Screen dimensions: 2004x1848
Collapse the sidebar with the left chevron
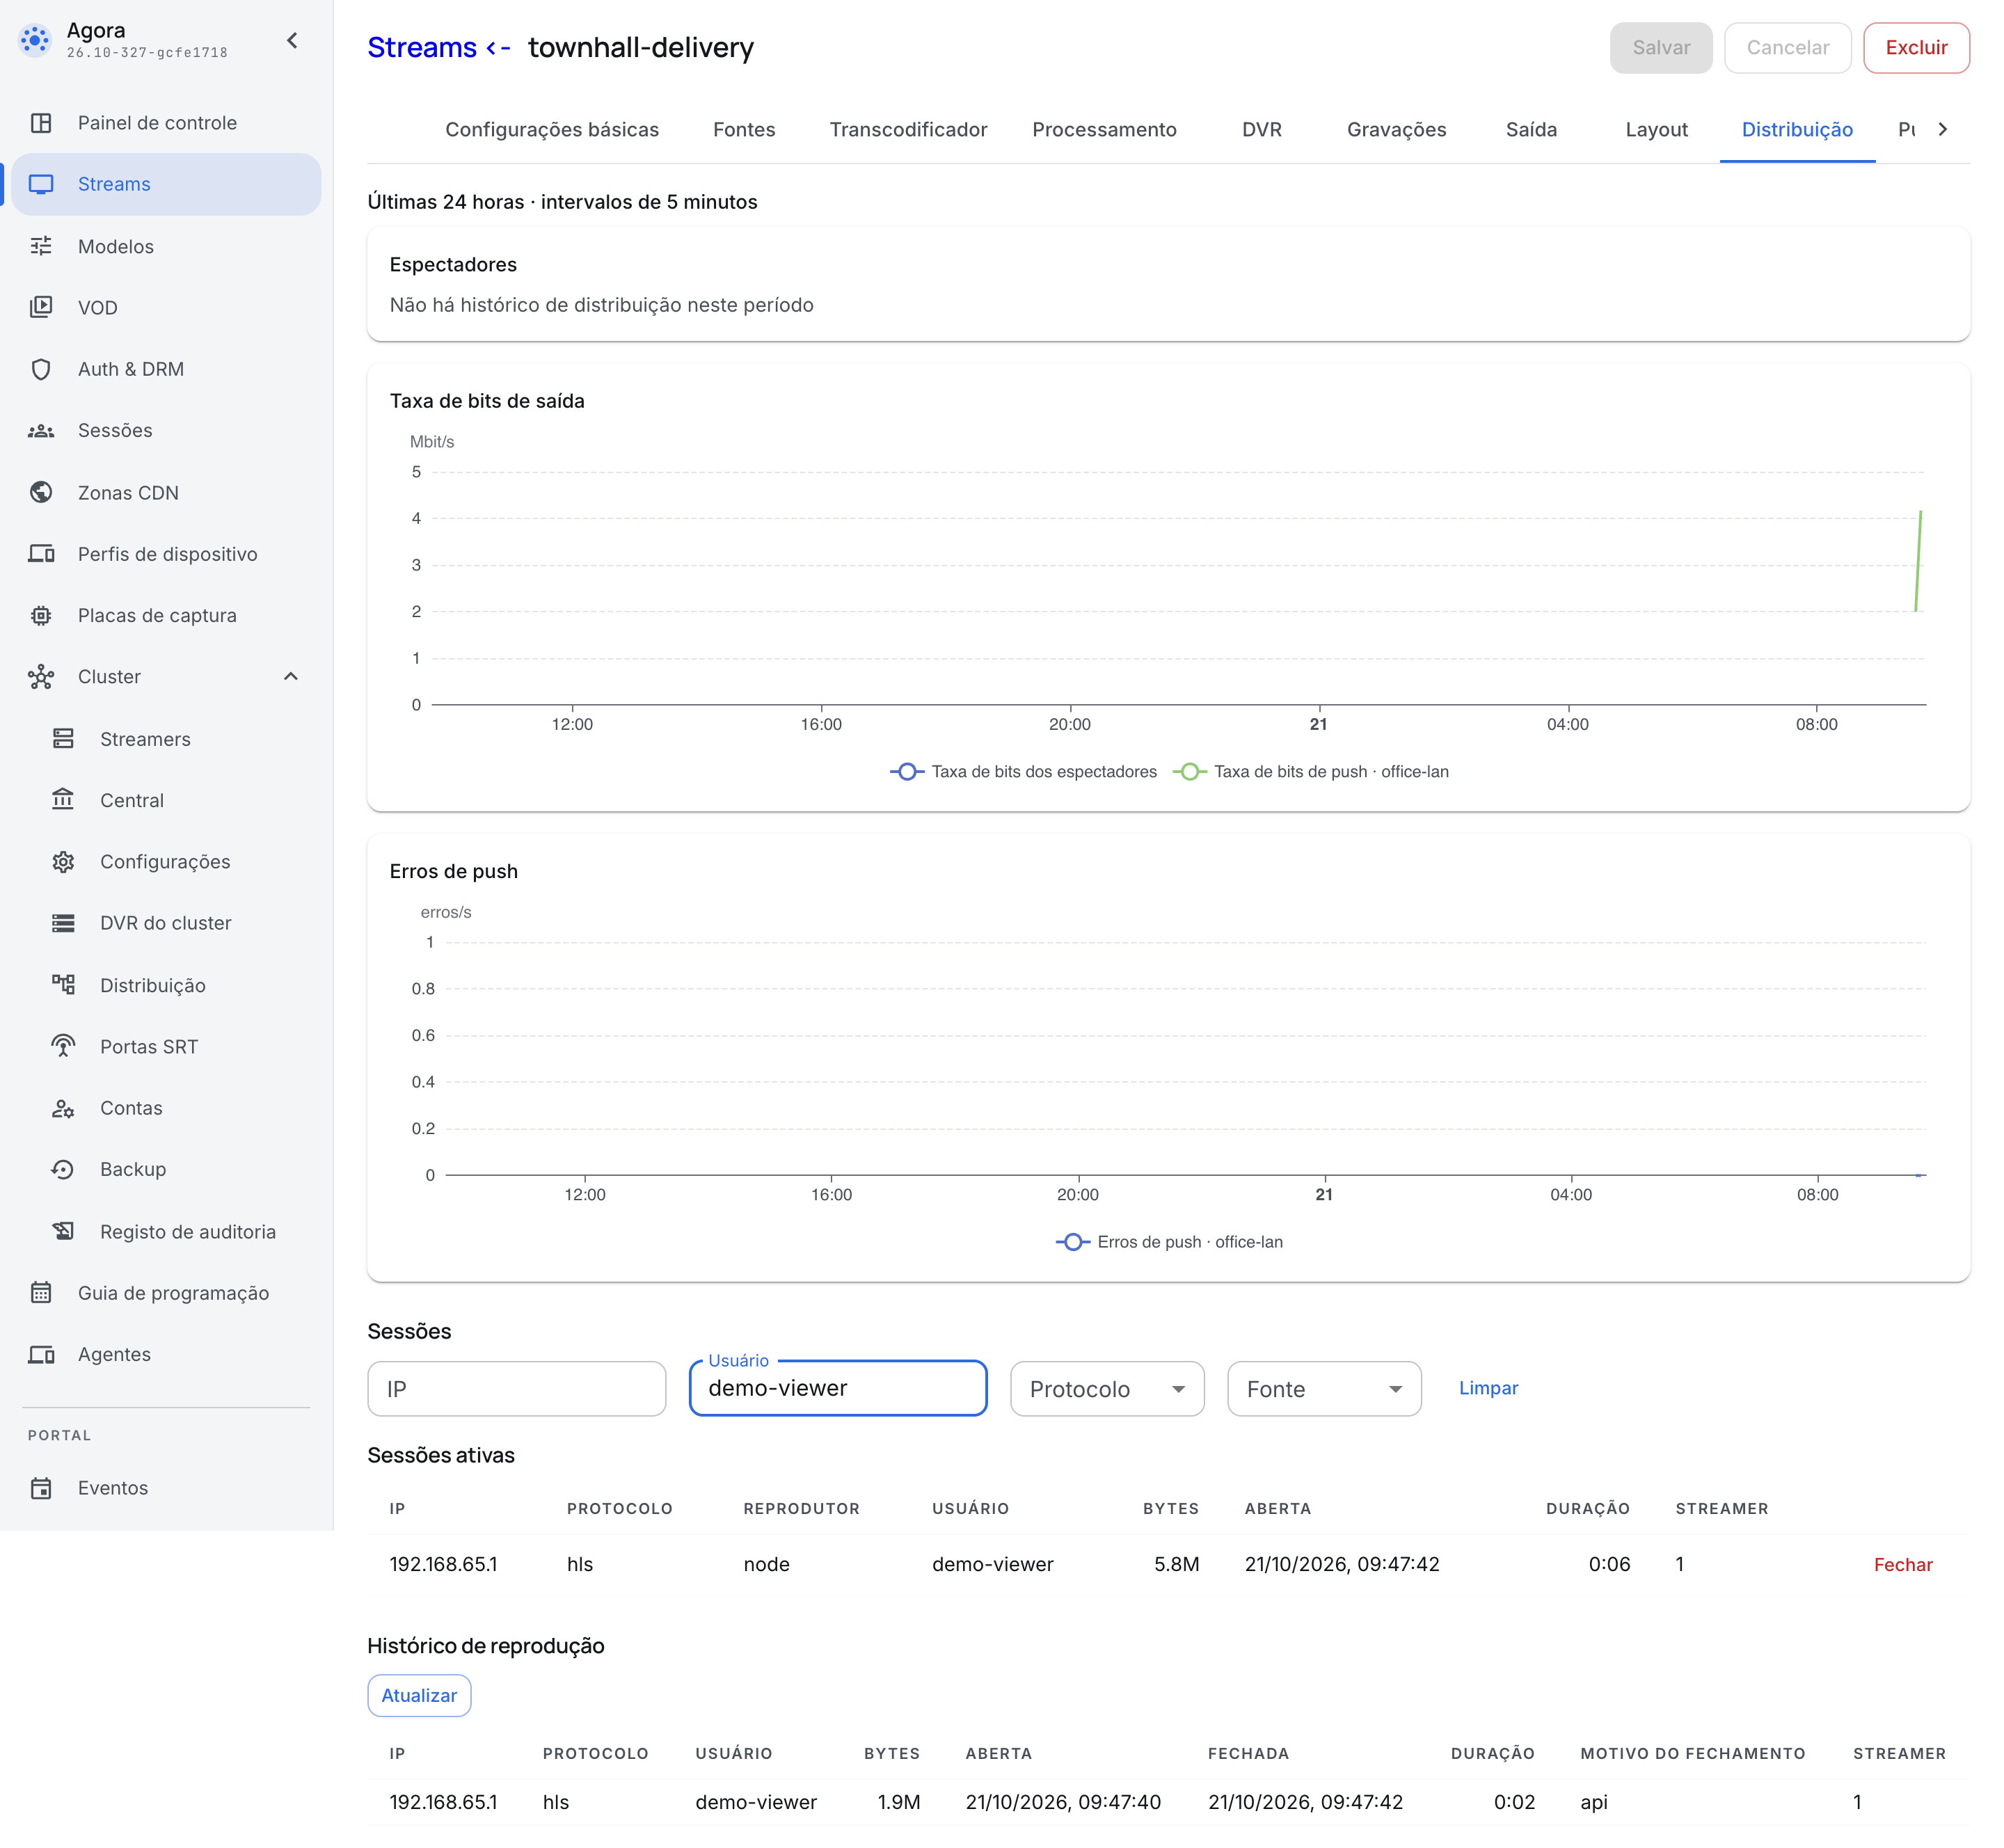[x=292, y=40]
